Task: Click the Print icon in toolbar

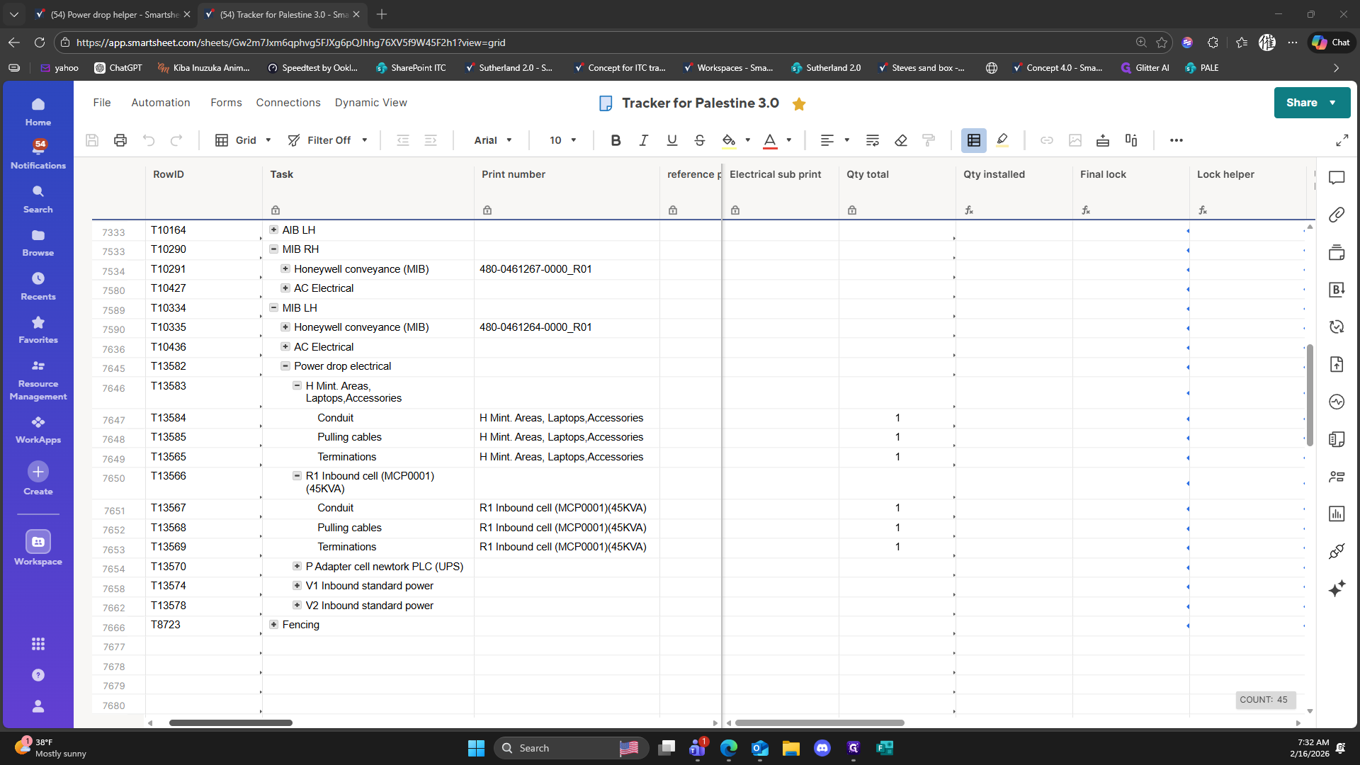Action: [120, 140]
